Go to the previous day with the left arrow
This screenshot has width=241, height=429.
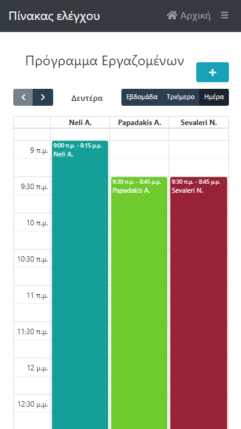[x=23, y=97]
